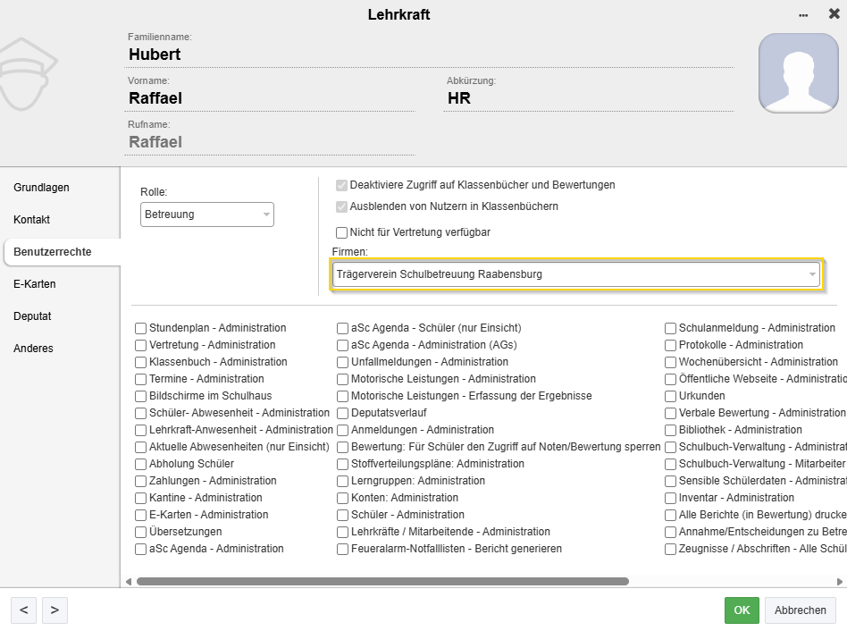Open the three-dot options menu
The height and width of the screenshot is (631, 847).
coord(803,15)
